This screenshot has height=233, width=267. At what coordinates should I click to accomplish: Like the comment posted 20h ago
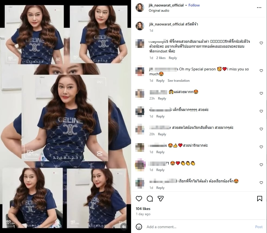[261, 129]
